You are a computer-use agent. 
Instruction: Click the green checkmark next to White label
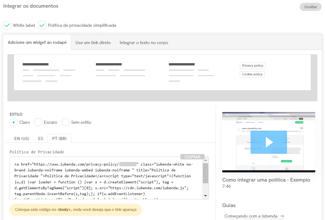(x=7, y=25)
